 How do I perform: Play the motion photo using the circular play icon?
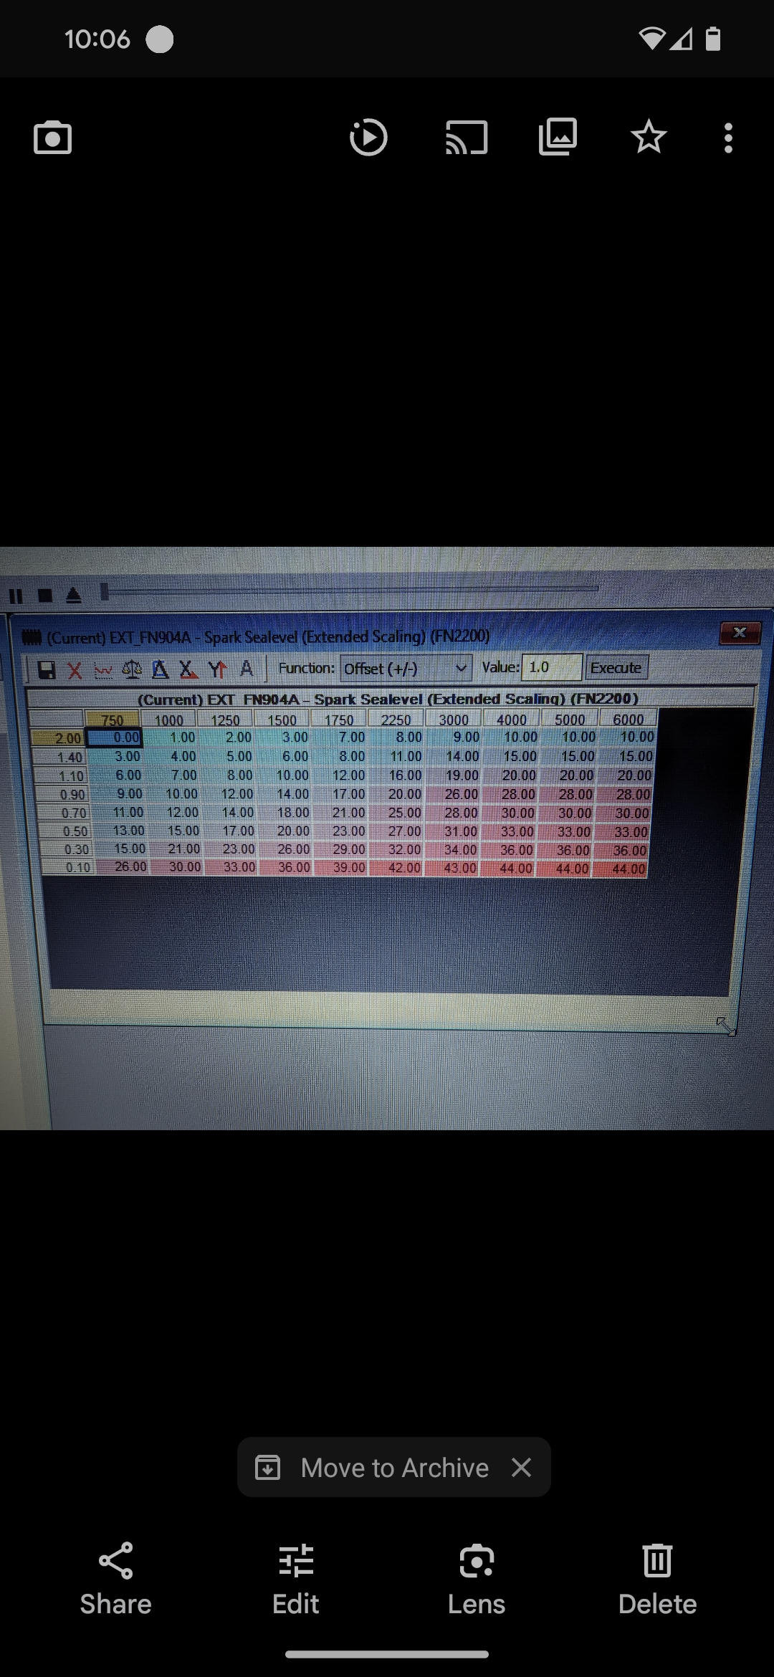point(368,138)
